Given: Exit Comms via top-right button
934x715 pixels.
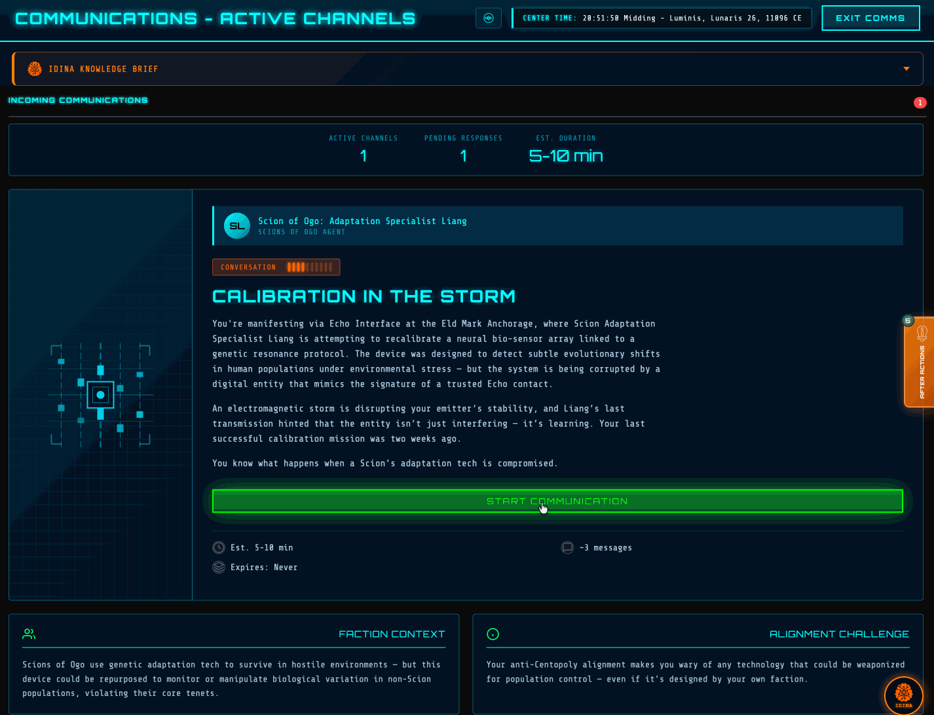Looking at the screenshot, I should pyautogui.click(x=870, y=18).
